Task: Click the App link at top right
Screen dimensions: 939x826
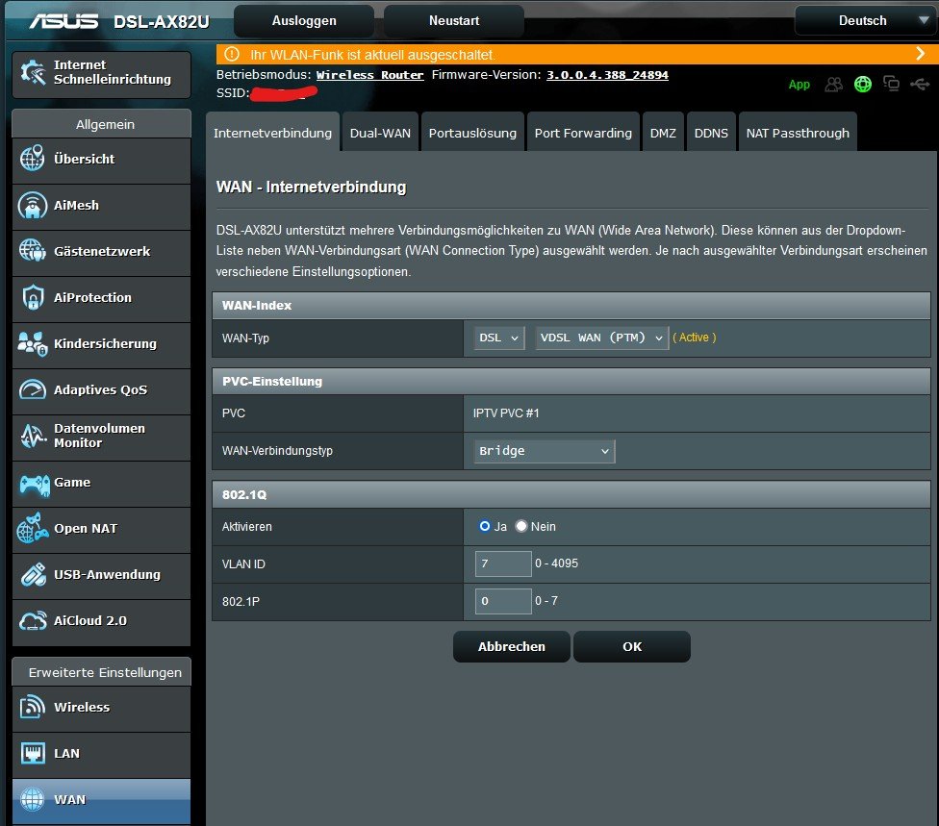Action: point(799,85)
